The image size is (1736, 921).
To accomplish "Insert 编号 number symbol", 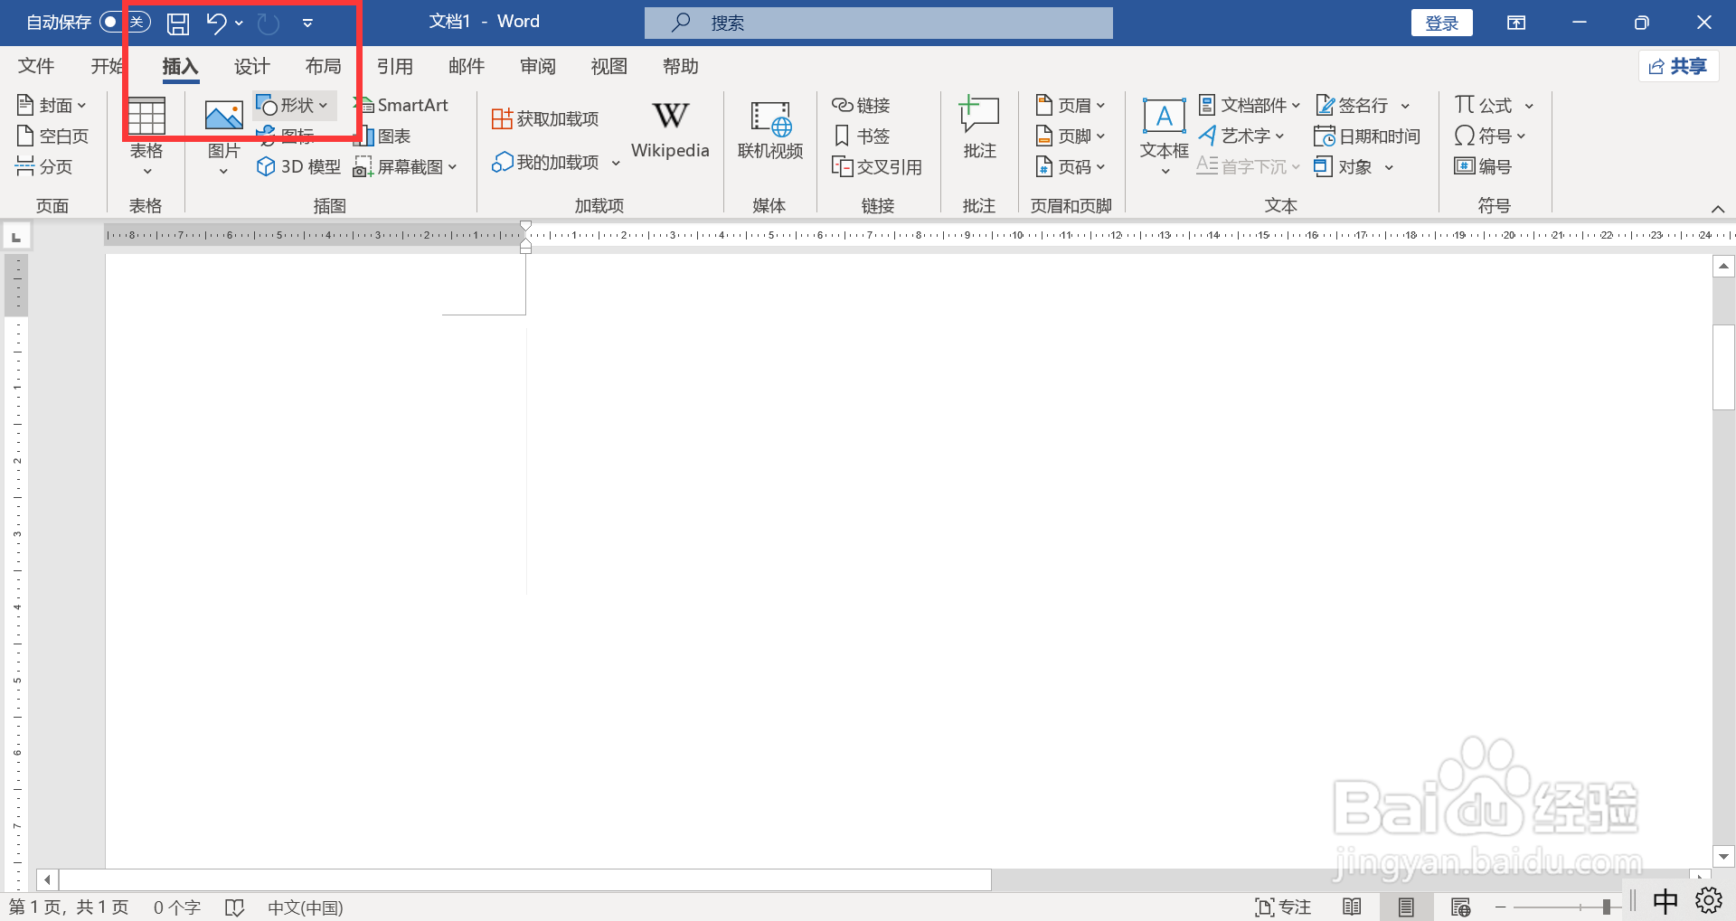I will (1483, 166).
